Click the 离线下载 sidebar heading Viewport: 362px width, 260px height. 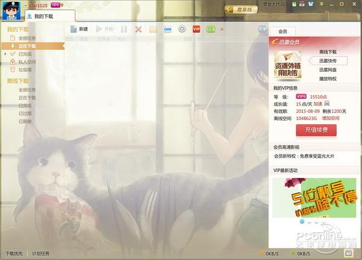17,81
